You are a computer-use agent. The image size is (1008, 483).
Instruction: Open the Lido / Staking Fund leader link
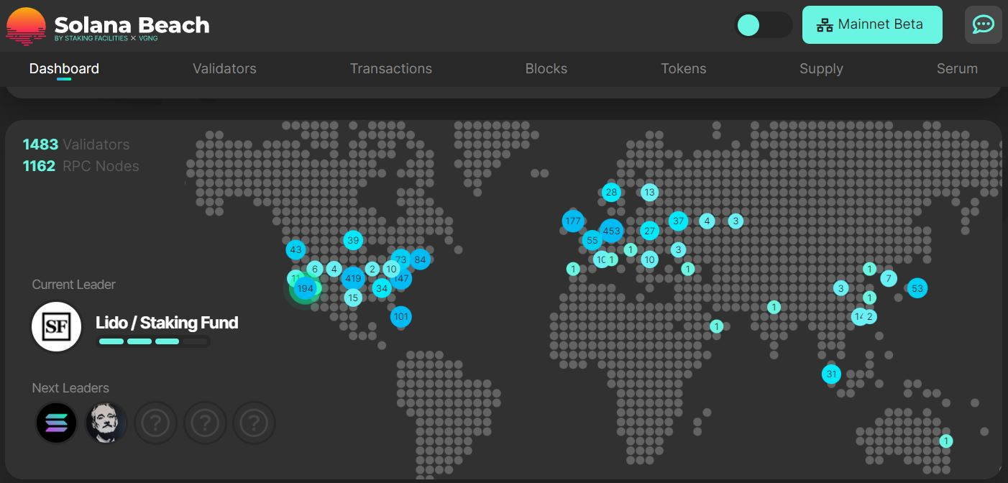coord(167,323)
